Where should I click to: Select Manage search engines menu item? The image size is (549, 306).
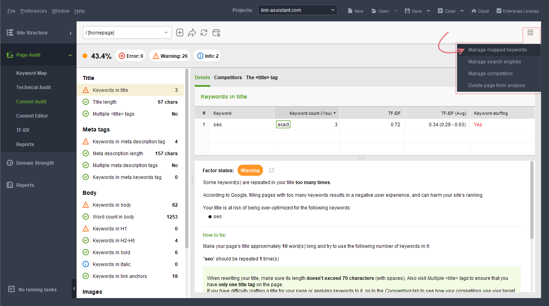pyautogui.click(x=498, y=61)
